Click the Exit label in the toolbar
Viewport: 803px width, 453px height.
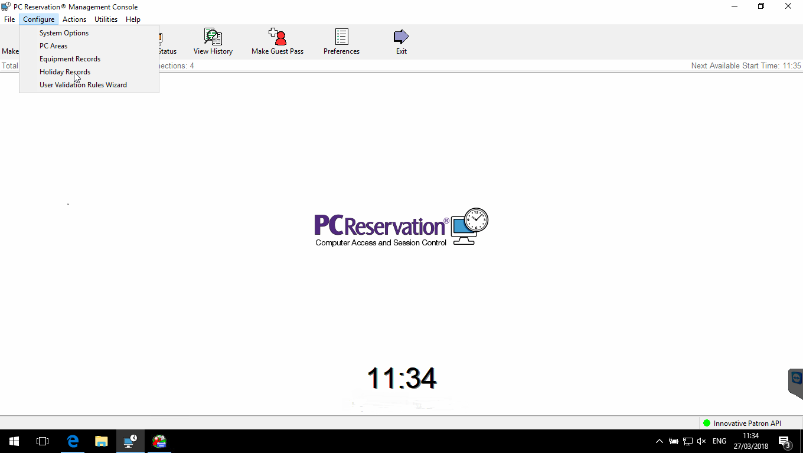coord(401,51)
